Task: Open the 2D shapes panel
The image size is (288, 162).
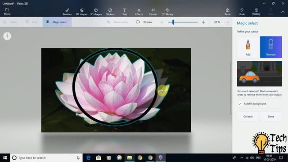Action: (81, 12)
